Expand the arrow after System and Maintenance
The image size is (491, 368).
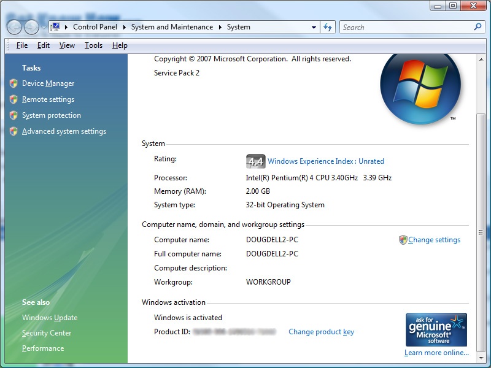click(x=220, y=27)
